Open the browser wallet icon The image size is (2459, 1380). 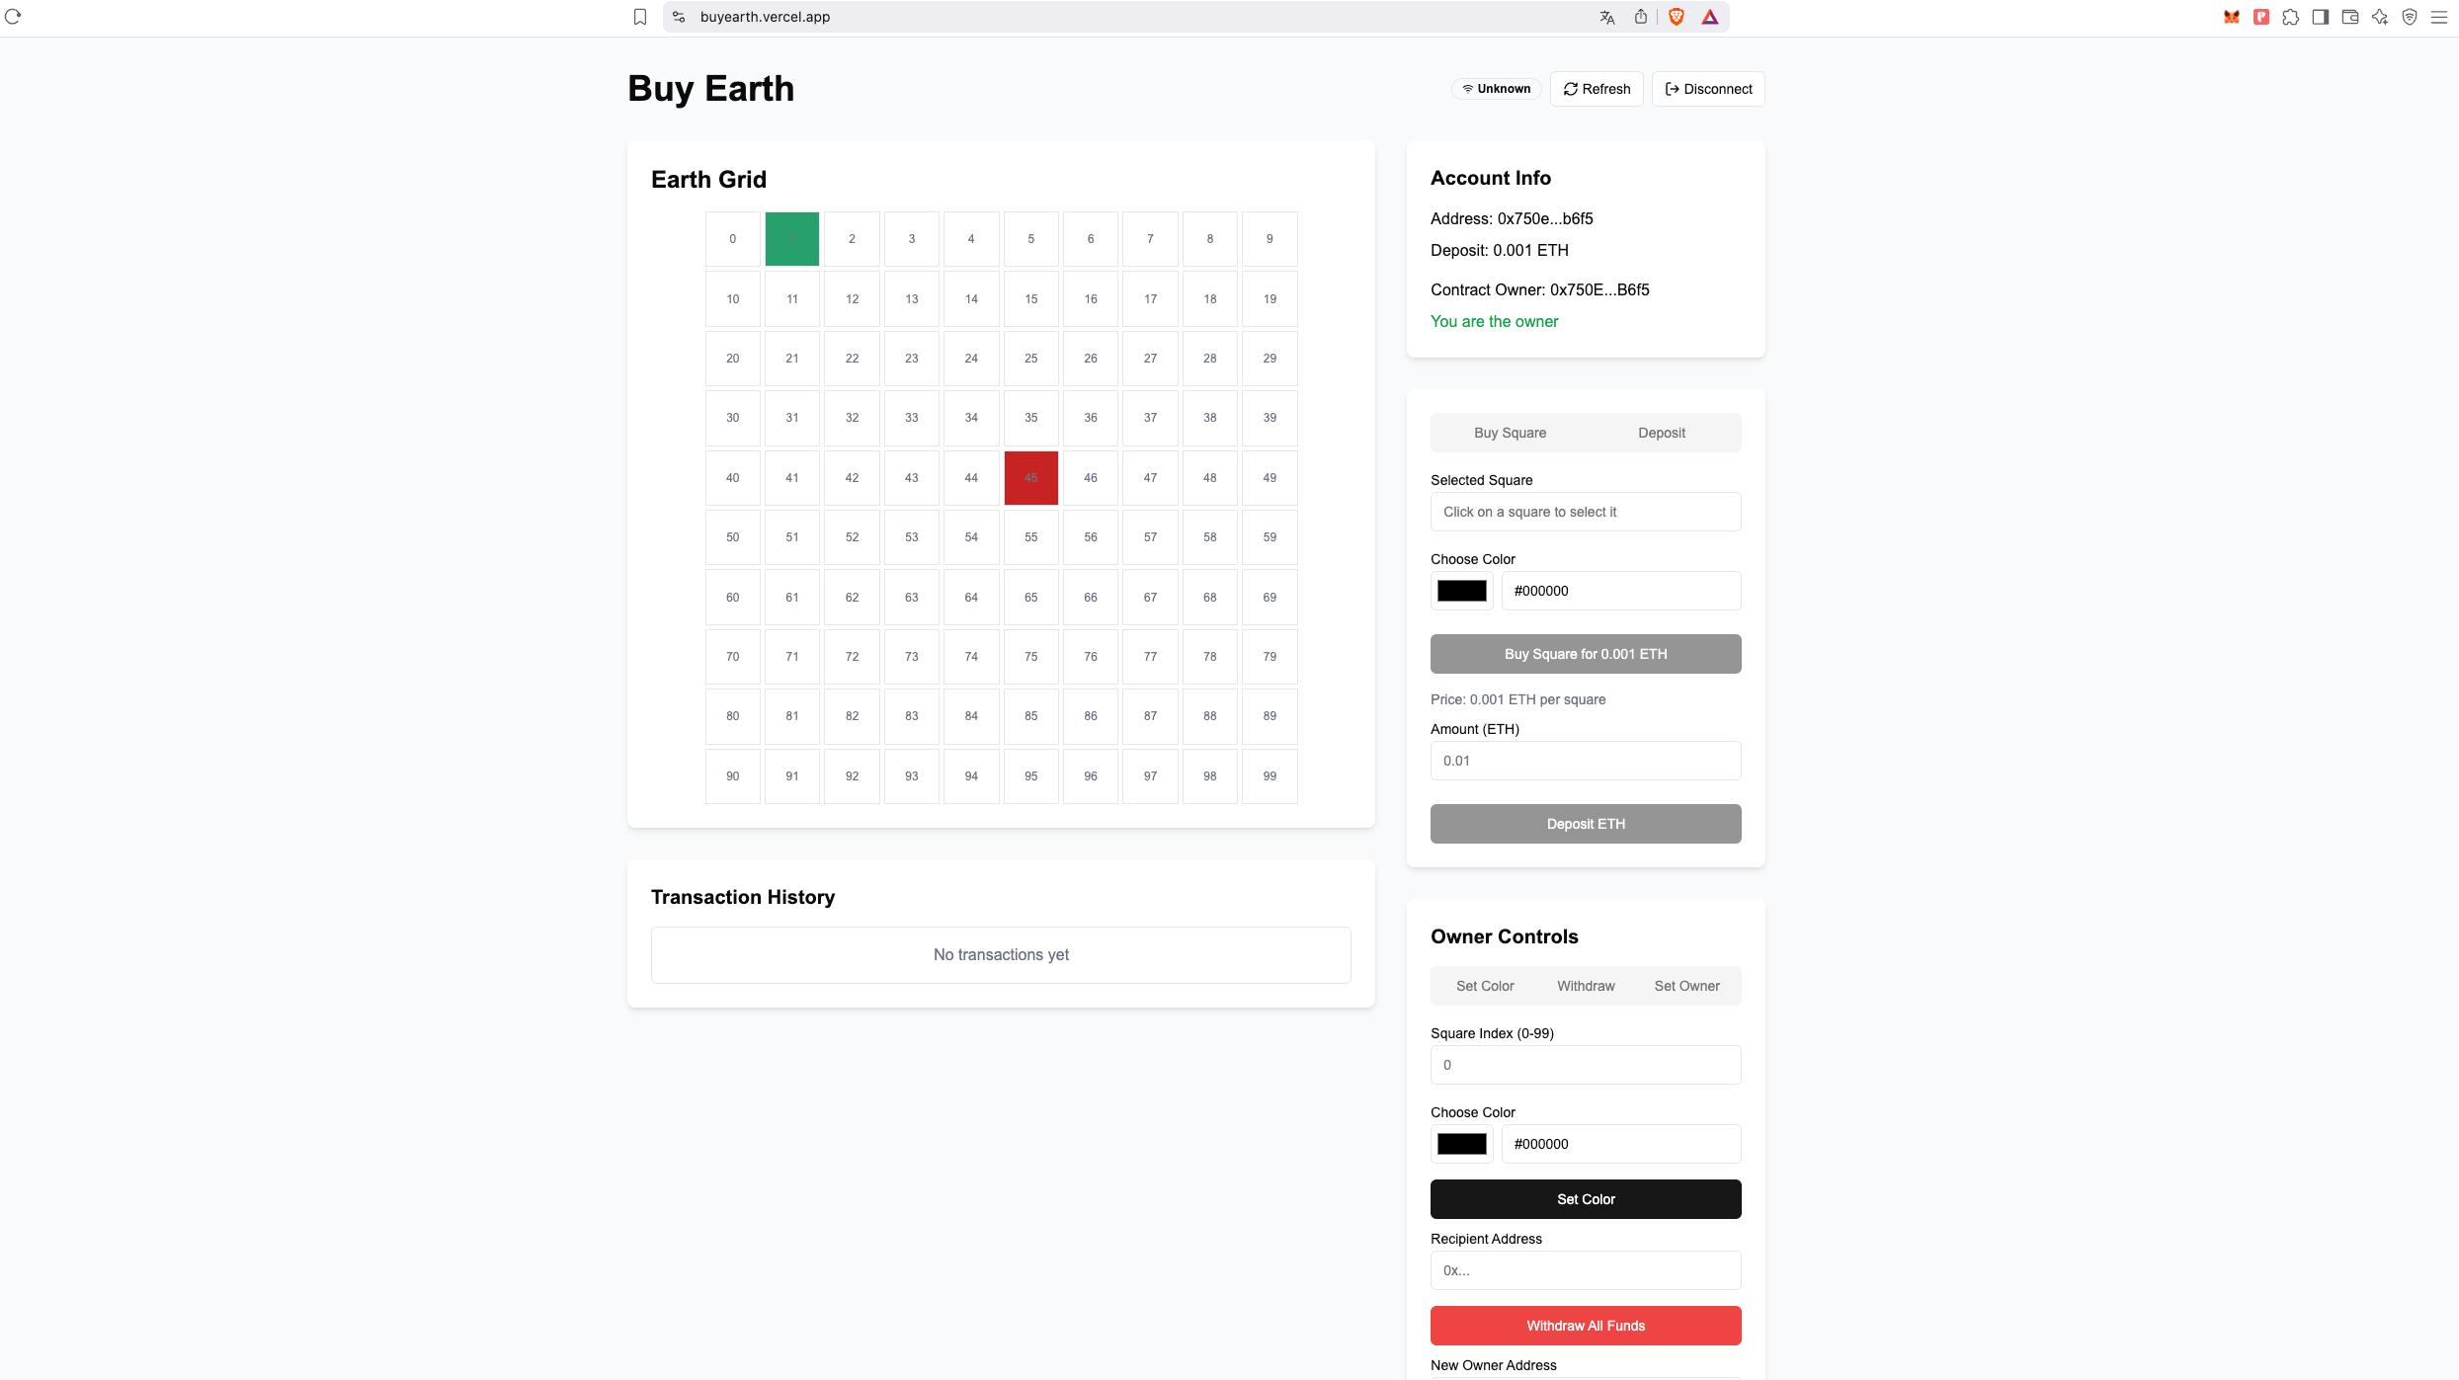click(x=2350, y=17)
